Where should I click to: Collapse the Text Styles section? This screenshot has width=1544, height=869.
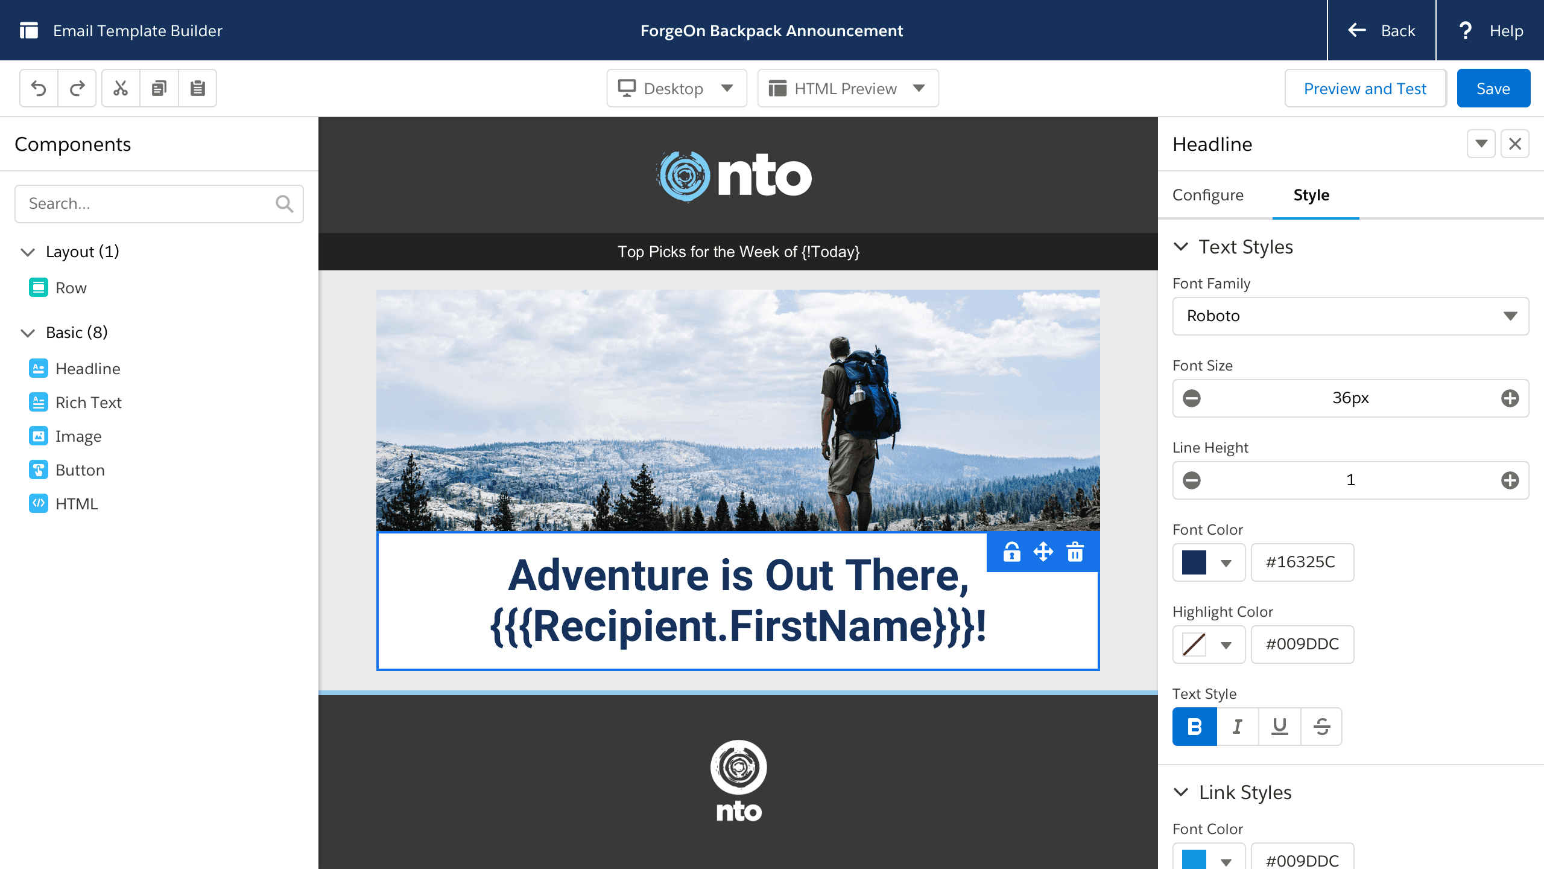1181,247
